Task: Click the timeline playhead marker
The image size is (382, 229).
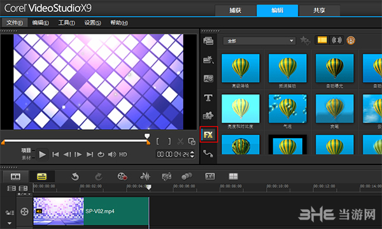Action: [x=148, y=187]
